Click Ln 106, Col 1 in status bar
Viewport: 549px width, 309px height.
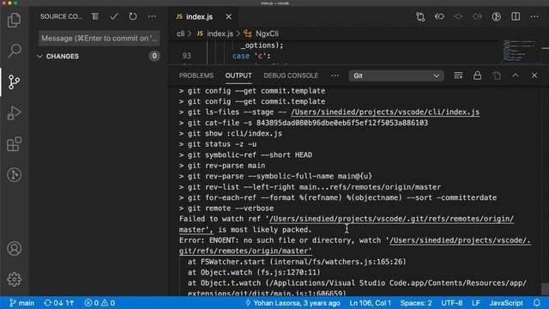tap(370, 303)
